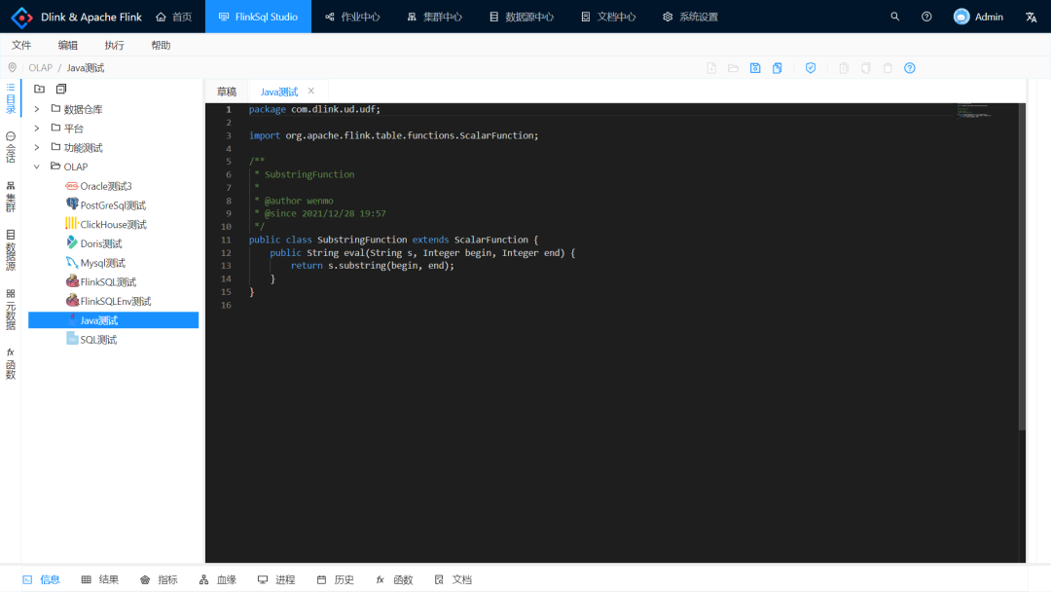
Task: Expand the 功能测试 folder
Action: click(x=37, y=147)
